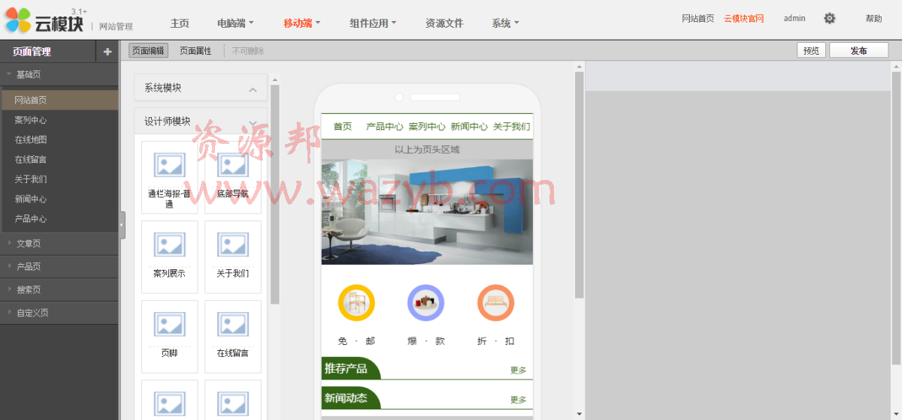Click the 新闻动态 section heading

[346, 397]
